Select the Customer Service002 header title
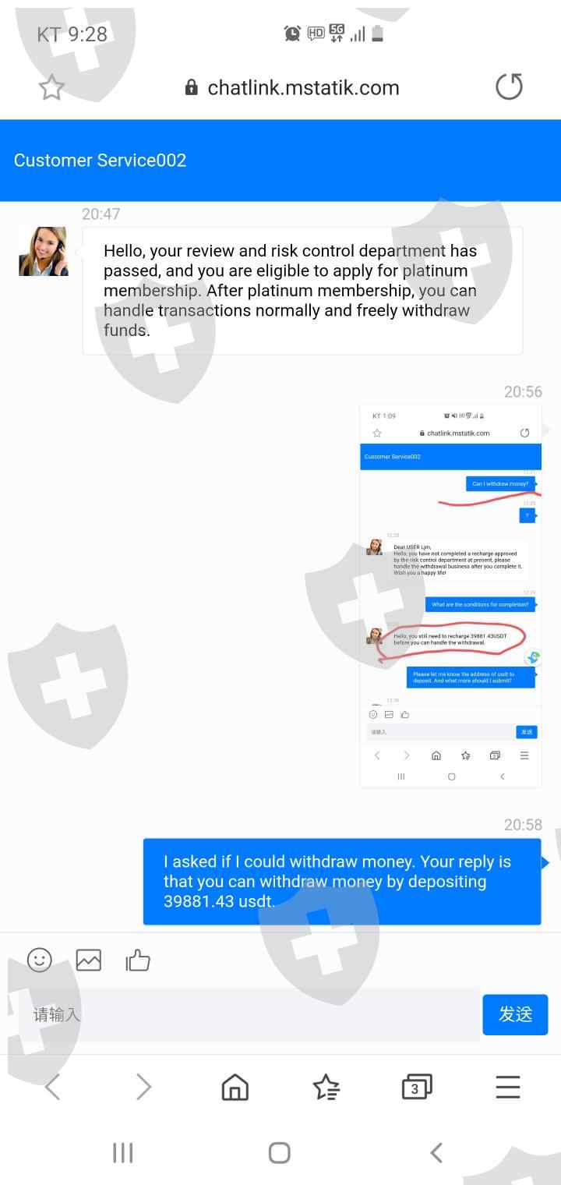The width and height of the screenshot is (561, 1185). click(x=100, y=161)
